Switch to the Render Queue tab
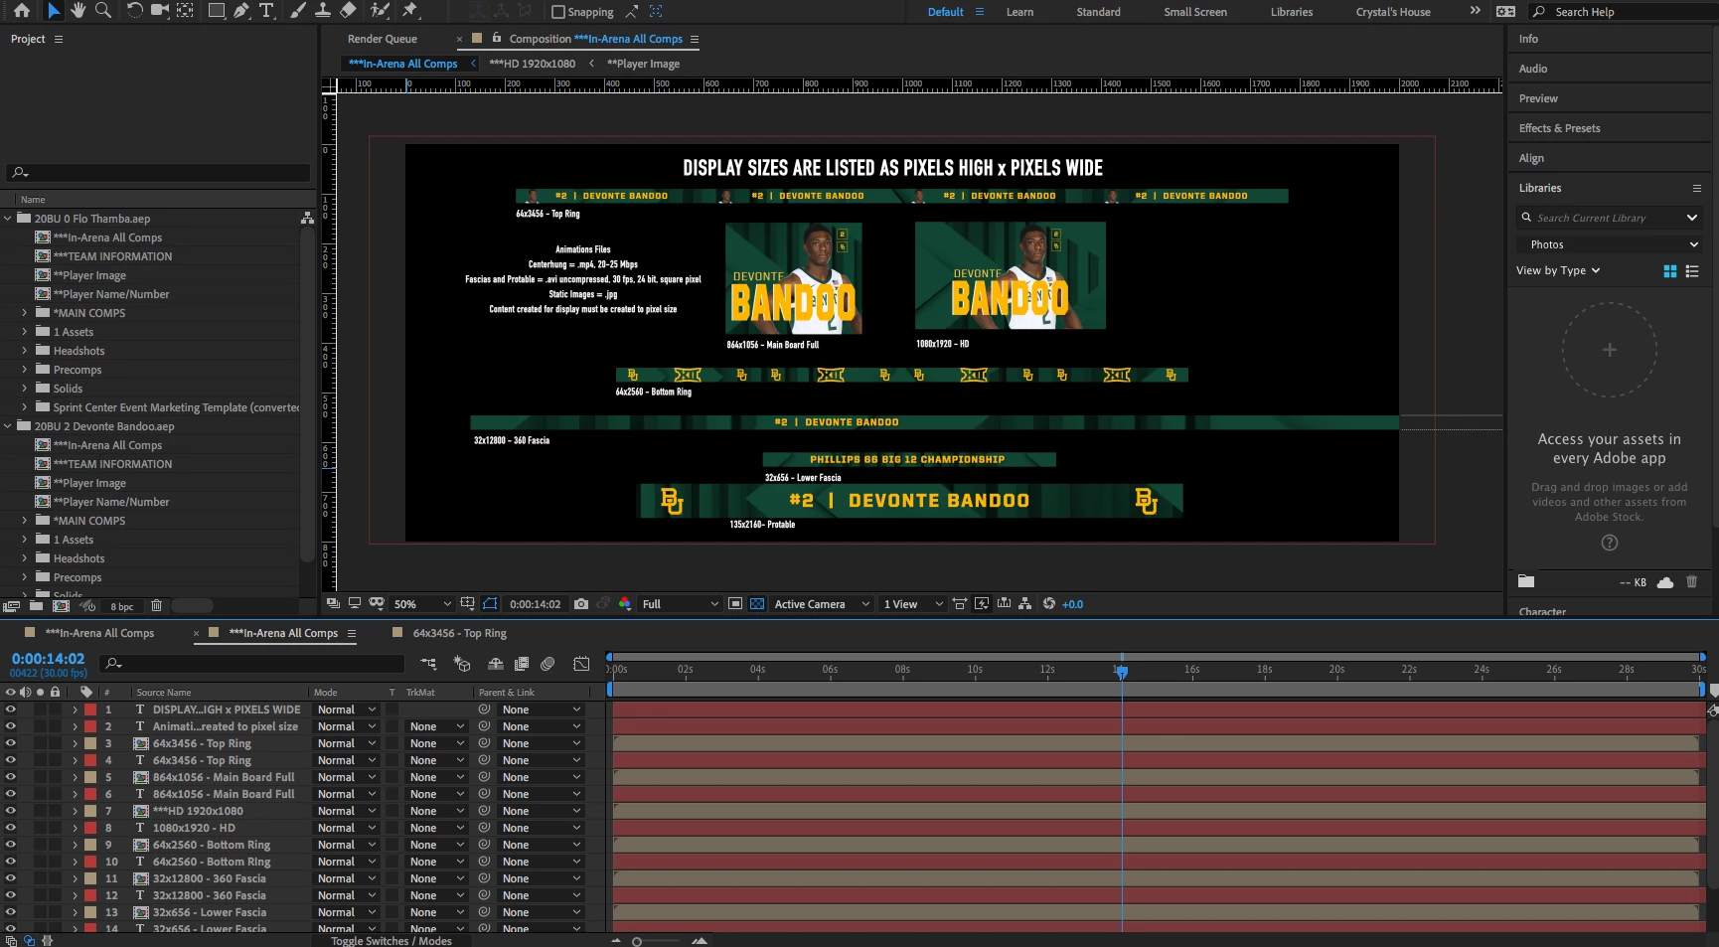The width and height of the screenshot is (1719, 947). (x=382, y=39)
